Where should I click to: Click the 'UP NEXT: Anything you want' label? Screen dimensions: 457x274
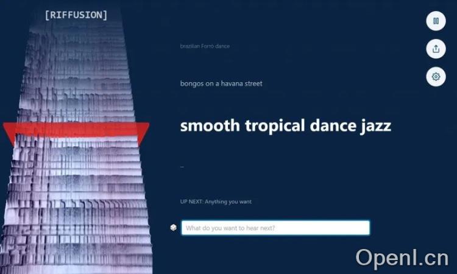(x=216, y=202)
